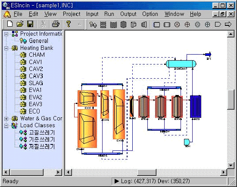Collapse the Project Information tree node
This screenshot has width=237, height=187.
pos(6,34)
